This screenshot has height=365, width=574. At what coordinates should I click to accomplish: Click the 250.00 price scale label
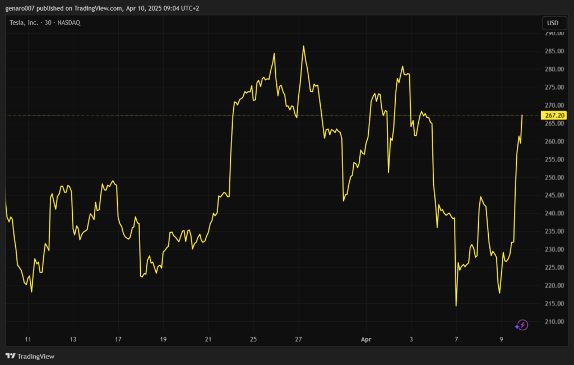point(554,178)
